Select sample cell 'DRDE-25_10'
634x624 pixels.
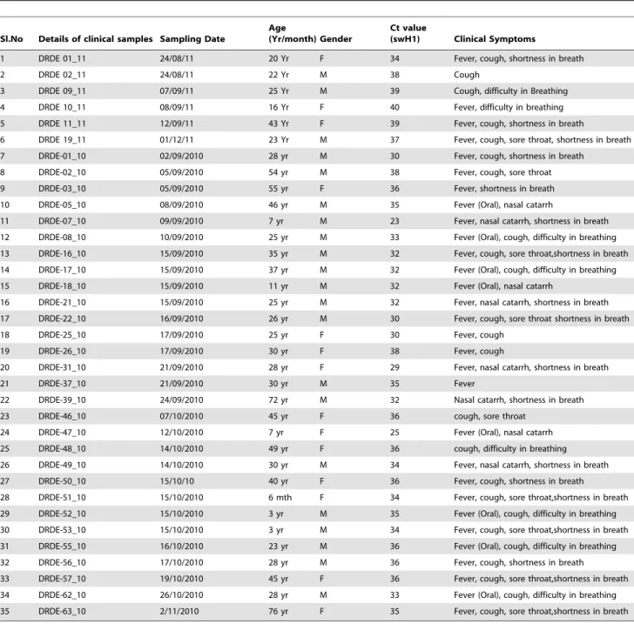point(62,335)
